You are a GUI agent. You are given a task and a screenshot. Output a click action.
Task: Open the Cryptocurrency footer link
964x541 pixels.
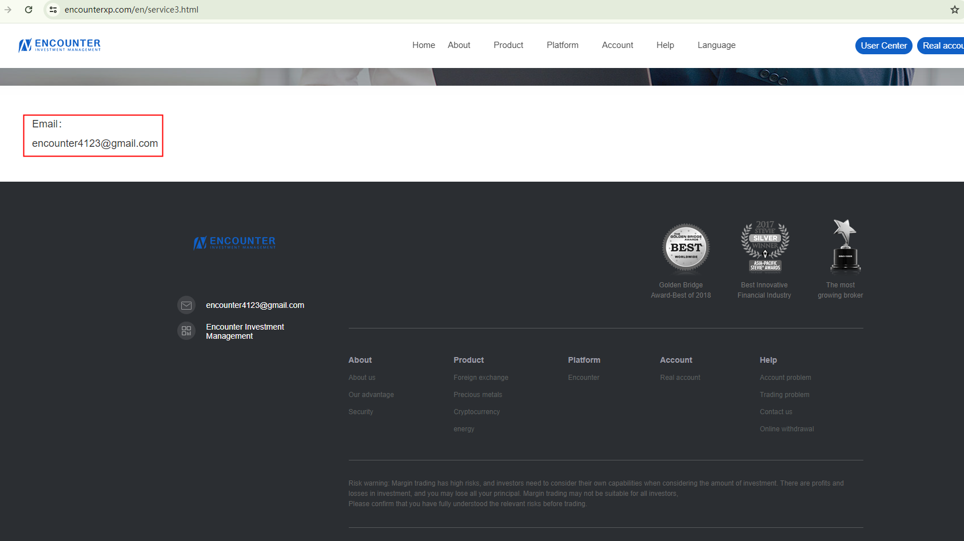coord(476,412)
